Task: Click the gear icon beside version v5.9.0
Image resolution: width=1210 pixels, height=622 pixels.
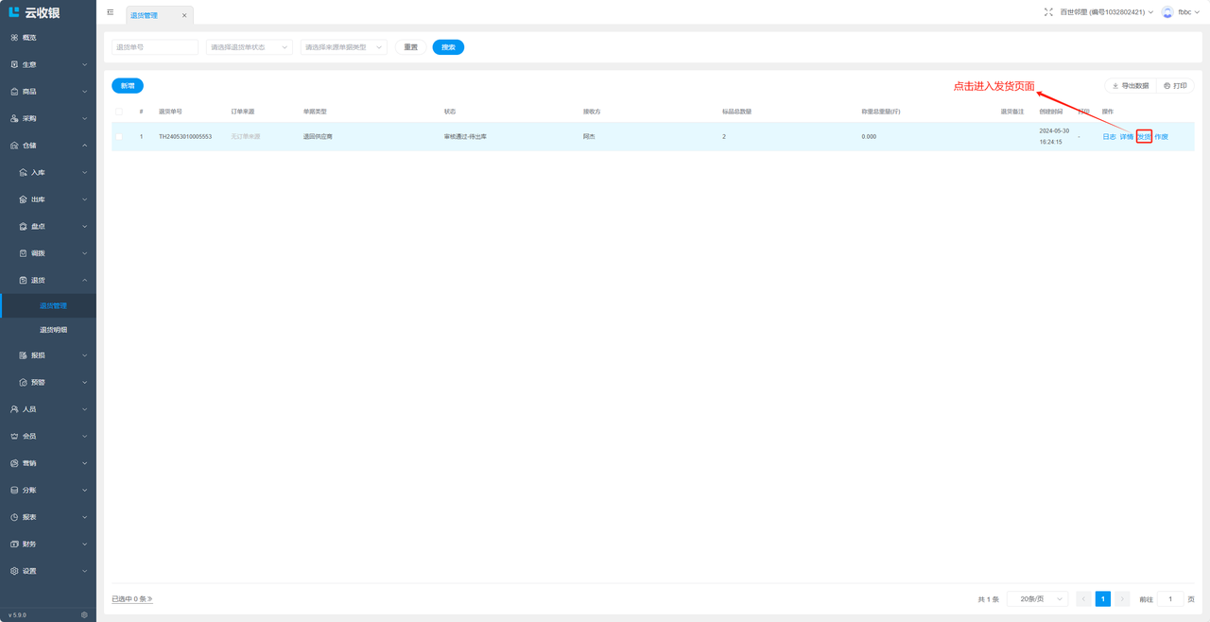Action: click(x=84, y=614)
